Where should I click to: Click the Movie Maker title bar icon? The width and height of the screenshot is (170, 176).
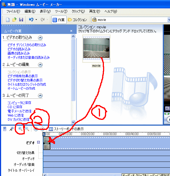(x=4, y=4)
